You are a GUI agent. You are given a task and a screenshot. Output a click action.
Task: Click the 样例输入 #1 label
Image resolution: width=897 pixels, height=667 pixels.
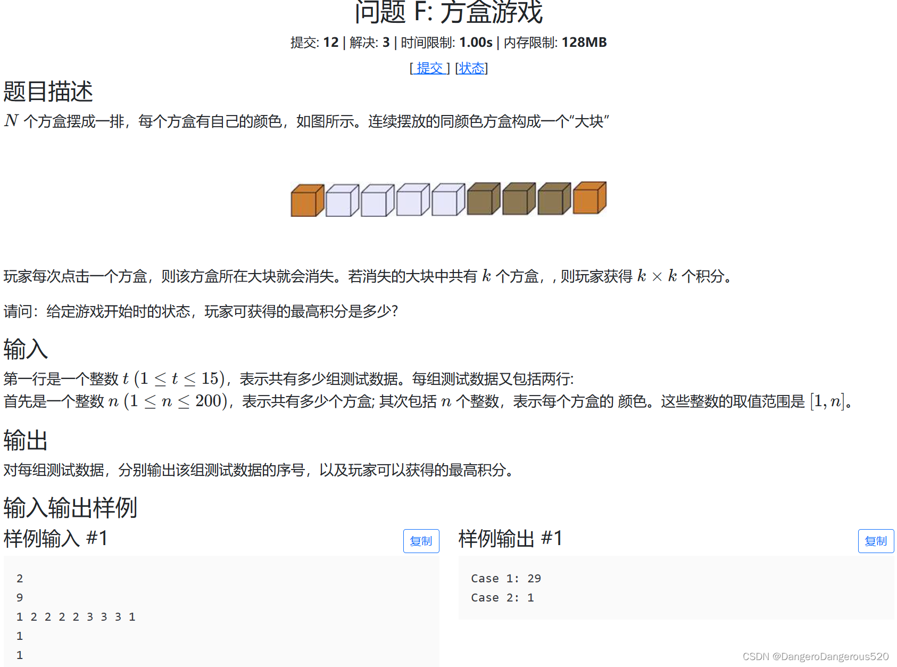tap(56, 538)
